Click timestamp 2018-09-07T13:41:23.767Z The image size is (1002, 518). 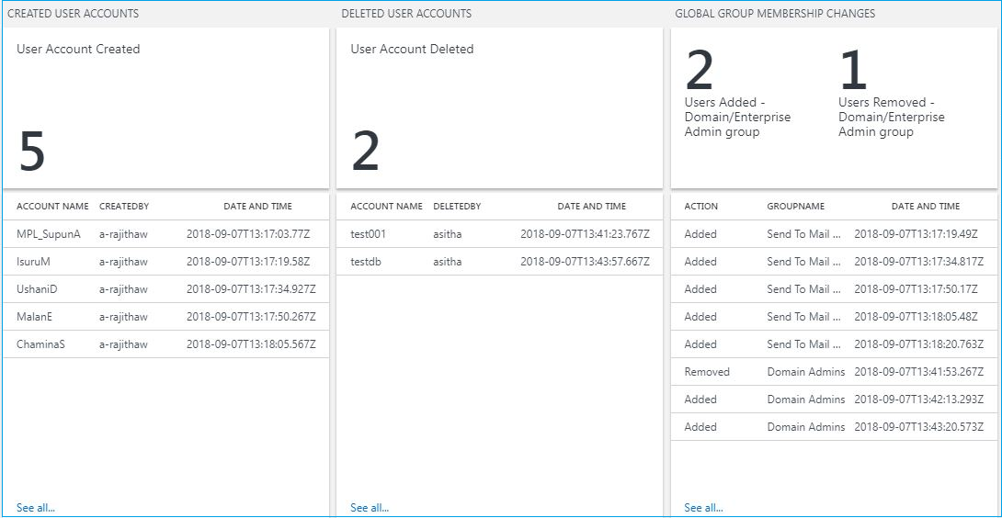pyautogui.click(x=586, y=234)
